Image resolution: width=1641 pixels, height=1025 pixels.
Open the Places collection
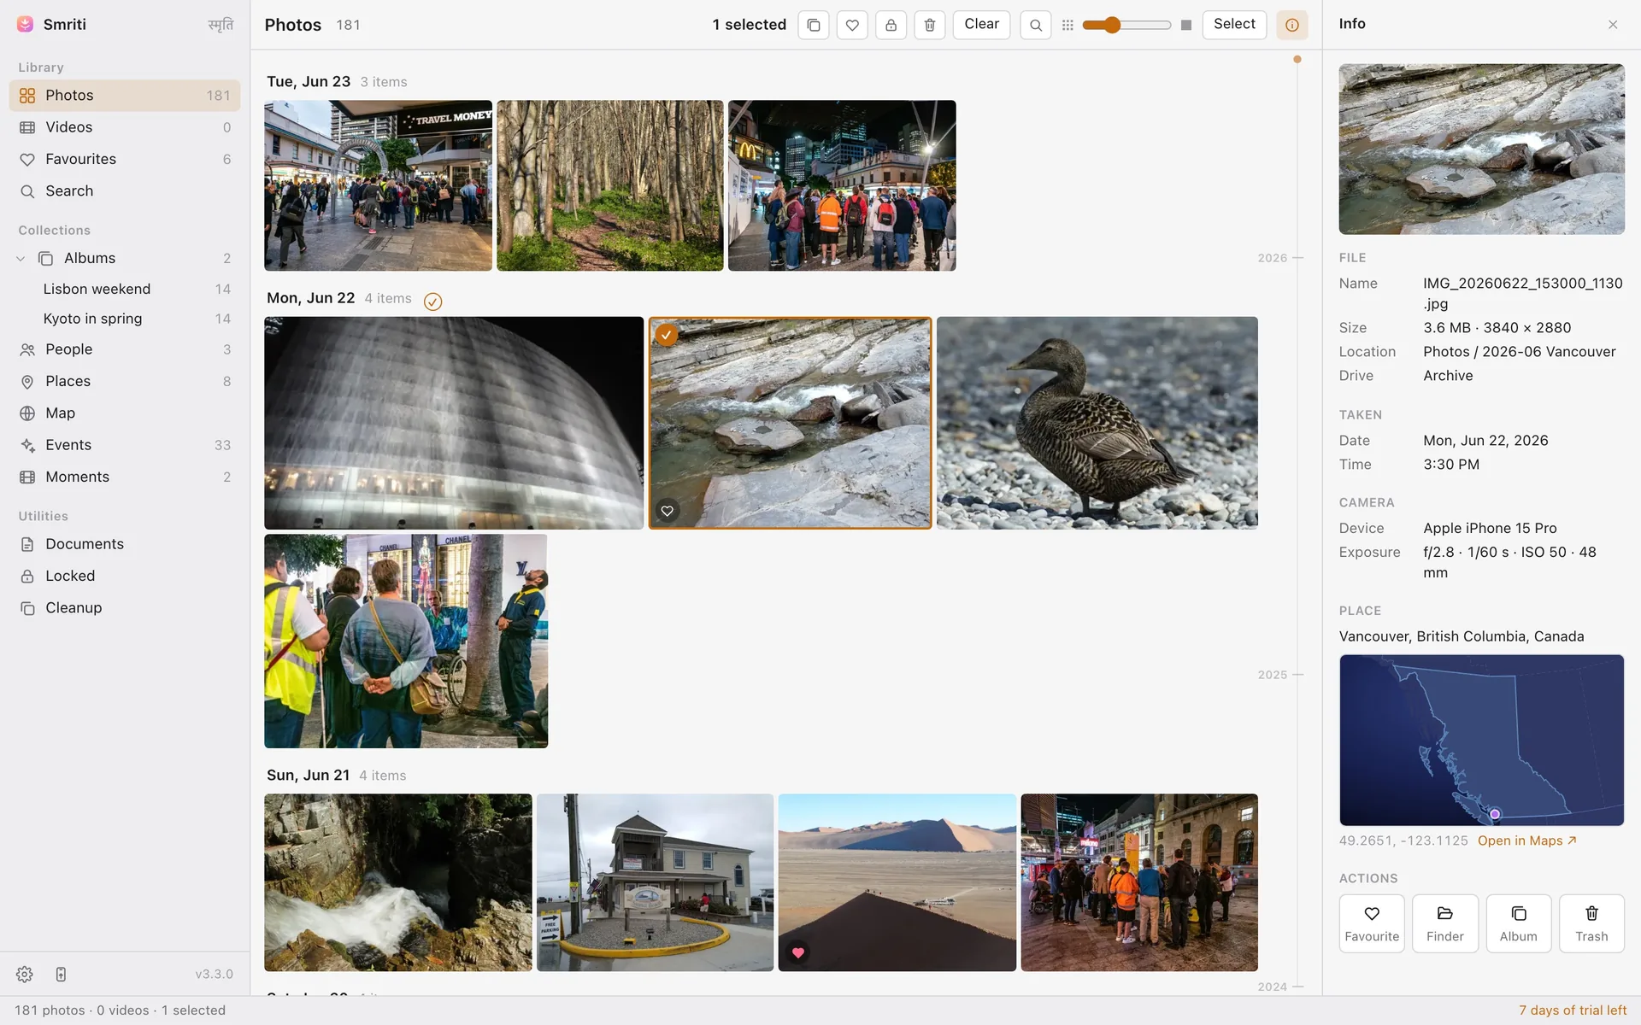point(125,381)
